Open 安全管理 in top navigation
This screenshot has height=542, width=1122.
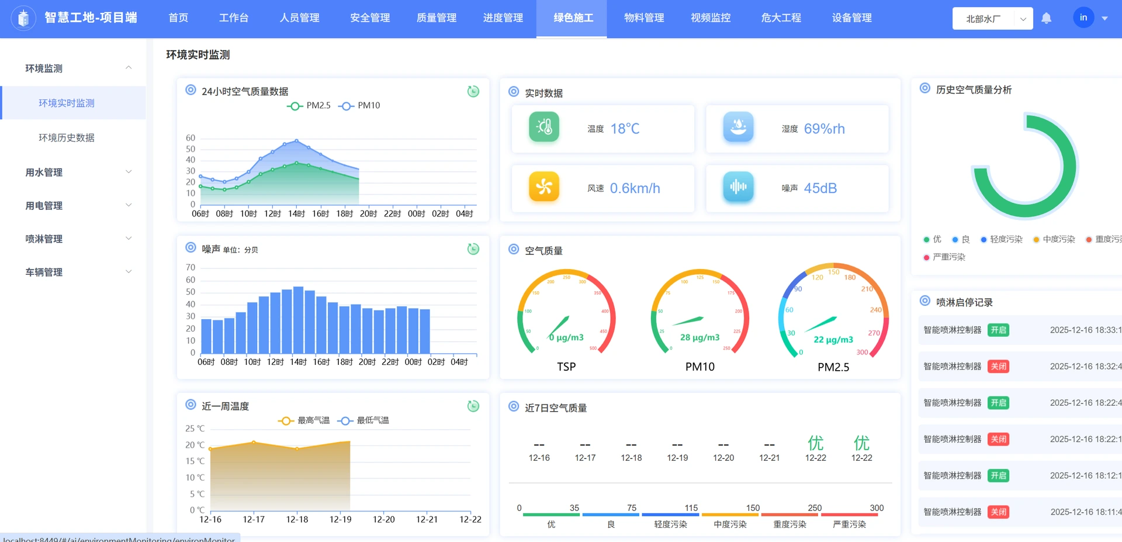tap(370, 18)
